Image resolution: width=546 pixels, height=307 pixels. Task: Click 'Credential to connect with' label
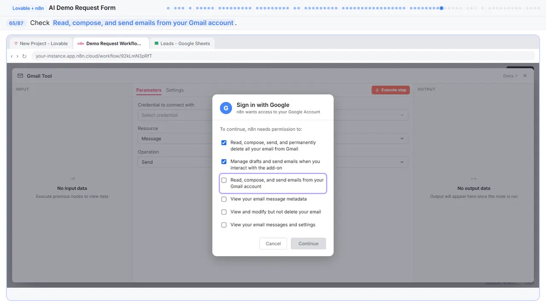(166, 105)
